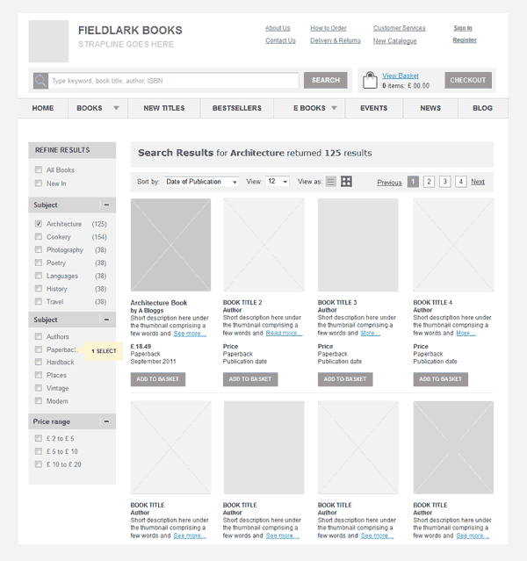527x561 pixels.
Task: Open the View Basket link
Action: [401, 76]
